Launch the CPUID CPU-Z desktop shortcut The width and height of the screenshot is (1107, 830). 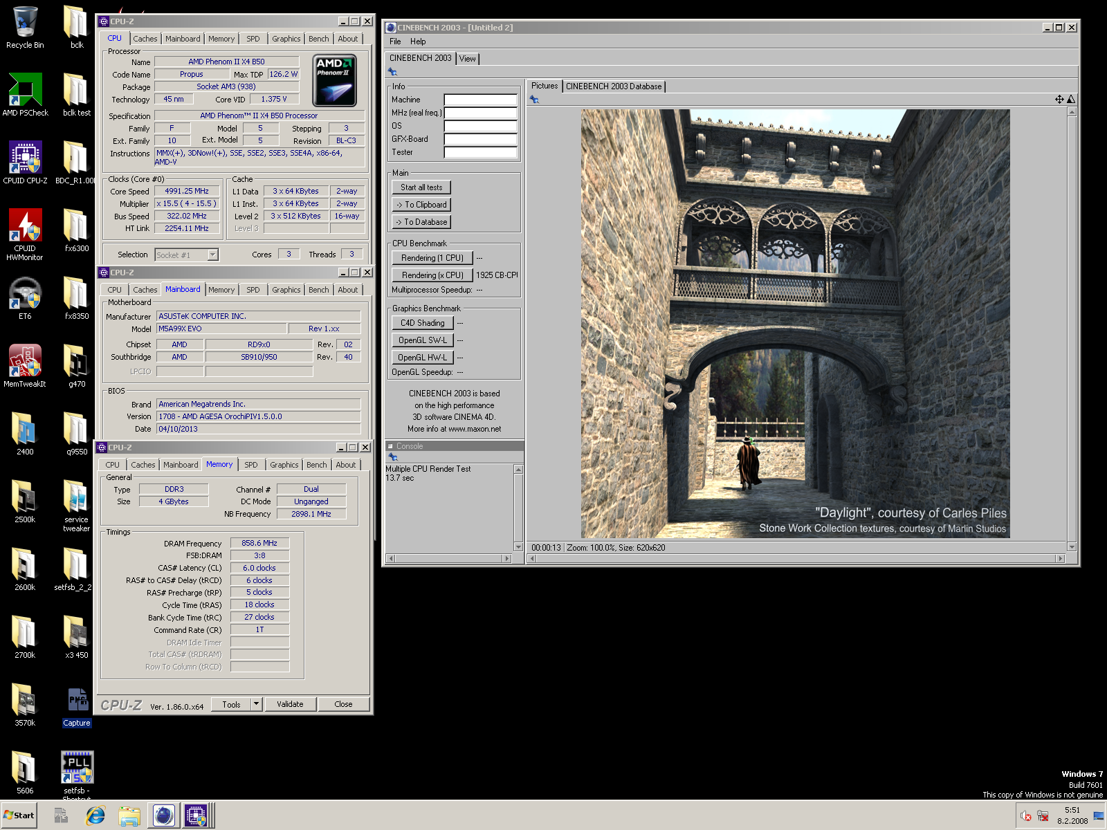pyautogui.click(x=25, y=163)
